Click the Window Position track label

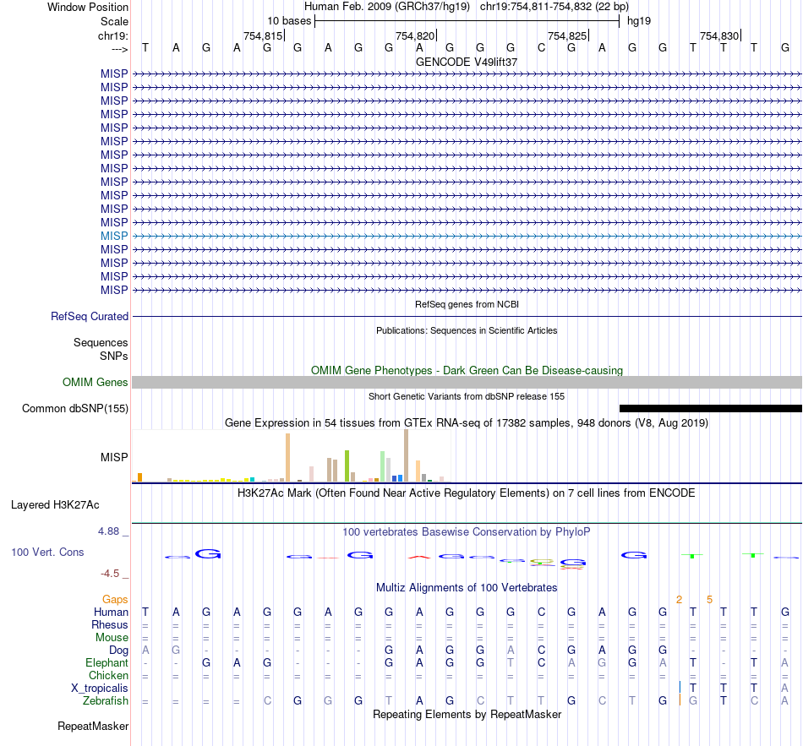pos(88,7)
